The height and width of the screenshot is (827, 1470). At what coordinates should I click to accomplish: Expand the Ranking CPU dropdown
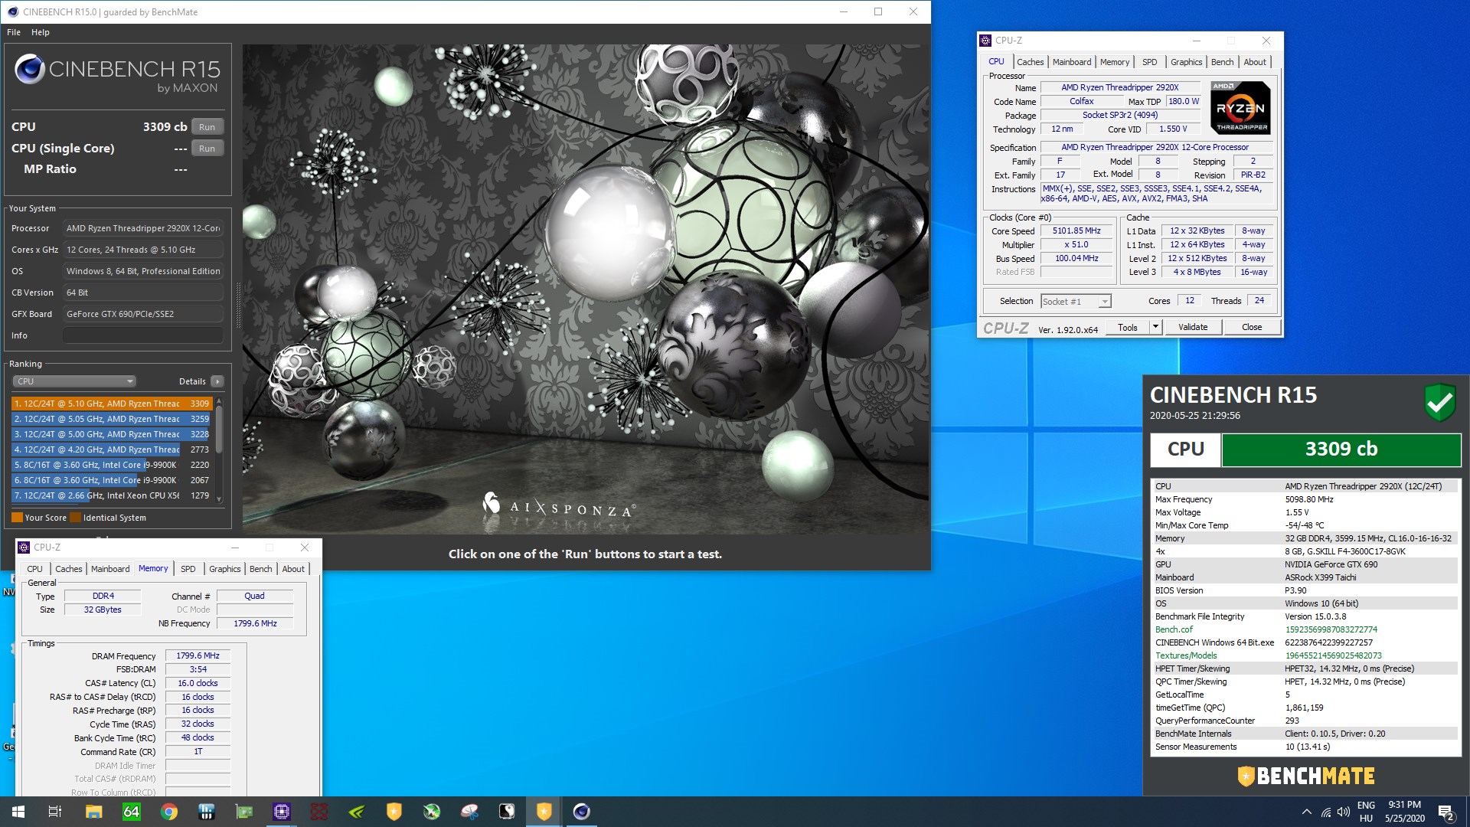click(x=74, y=381)
